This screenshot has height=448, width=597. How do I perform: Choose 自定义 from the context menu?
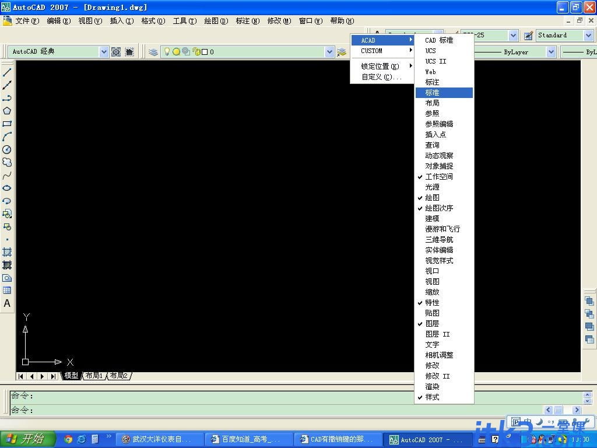pyautogui.click(x=382, y=77)
